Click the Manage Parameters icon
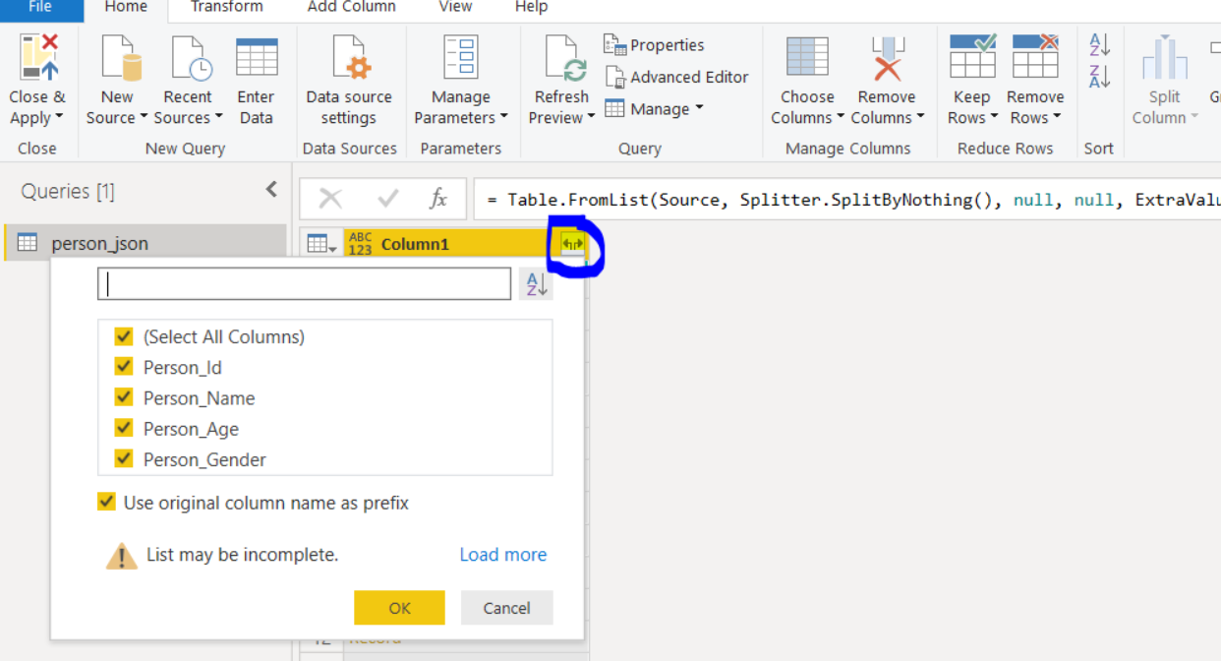 coord(460,58)
